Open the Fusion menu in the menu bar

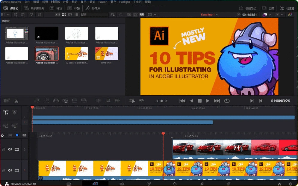pos(103,2)
